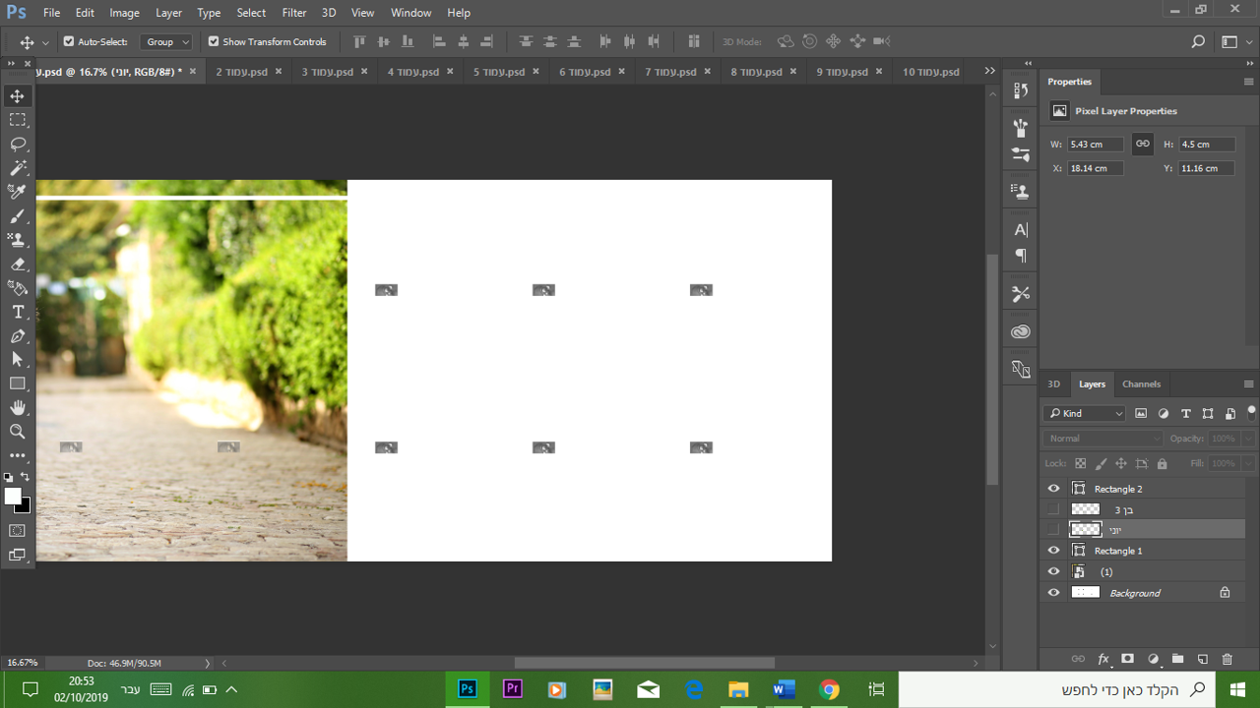Pick the Eyedropper tool
Screen dimensions: 1260x708
pyautogui.click(x=18, y=192)
